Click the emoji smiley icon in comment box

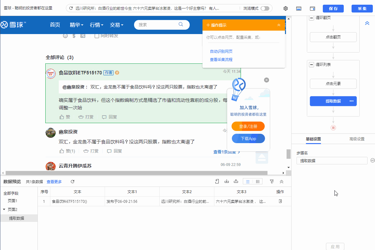tap(65, 36)
